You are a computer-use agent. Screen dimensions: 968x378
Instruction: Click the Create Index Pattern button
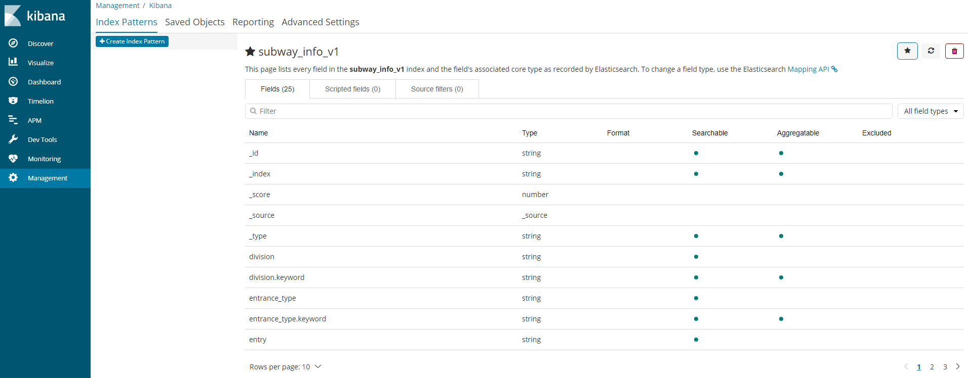(132, 41)
